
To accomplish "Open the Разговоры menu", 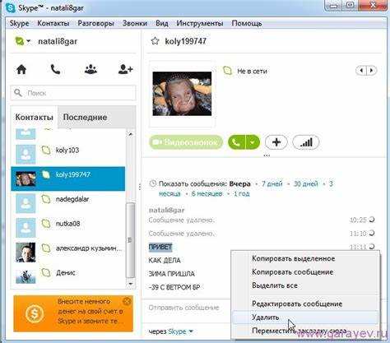I will point(96,23).
